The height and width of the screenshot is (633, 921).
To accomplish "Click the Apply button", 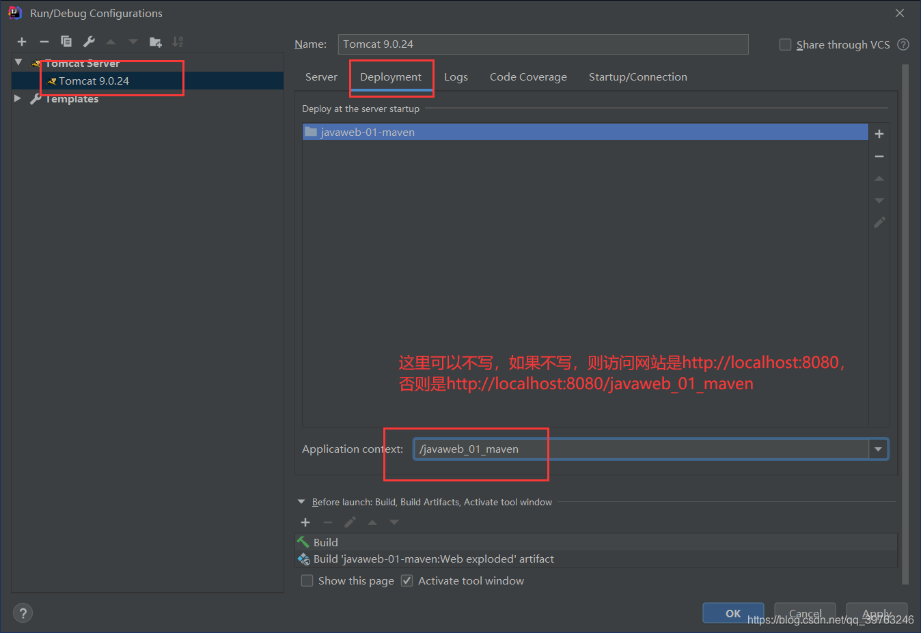I will tap(877, 613).
